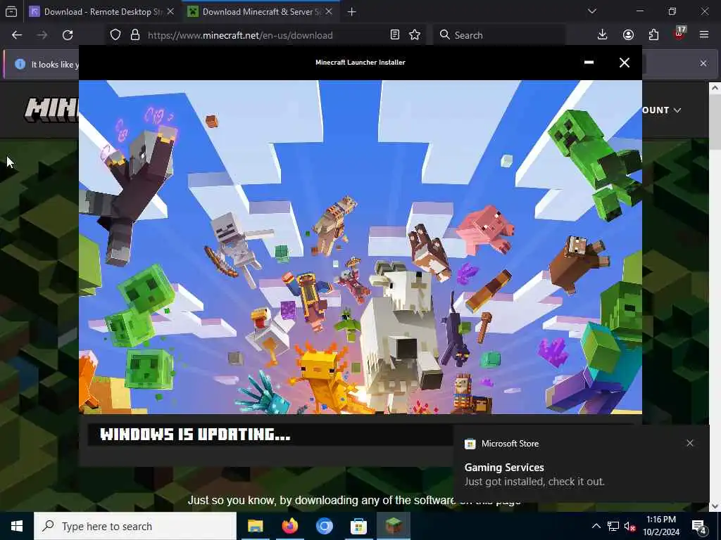Expand the ACCOUNT dropdown on the Minecraft site

tap(661, 110)
